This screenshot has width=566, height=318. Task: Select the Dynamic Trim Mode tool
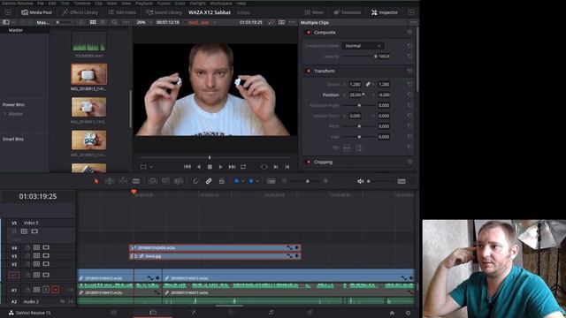[x=123, y=181]
